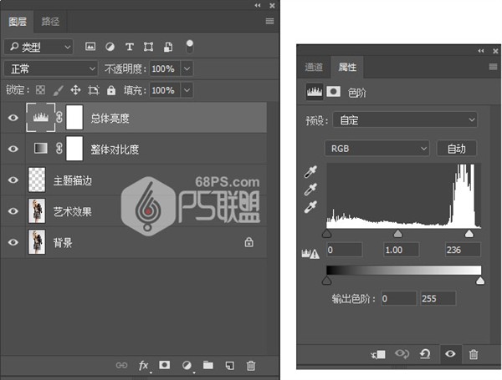Open the fx layer styles menu
Screen dimensions: 502x380
[x=144, y=365]
